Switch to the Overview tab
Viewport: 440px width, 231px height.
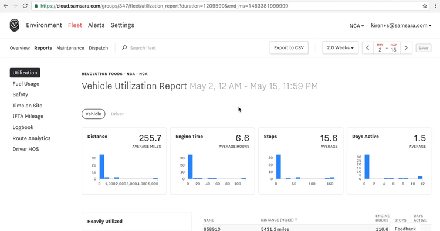pos(19,48)
